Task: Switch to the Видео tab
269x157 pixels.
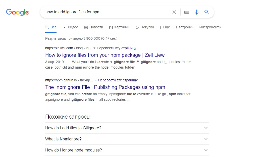Action: [71, 27]
